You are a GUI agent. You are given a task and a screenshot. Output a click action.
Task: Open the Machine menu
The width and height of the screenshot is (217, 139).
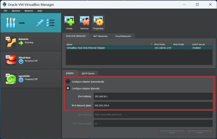pyautogui.click(x=16, y=11)
